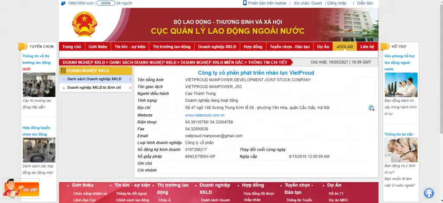Open the www.vietproud.com.vn website link

tap(205, 115)
